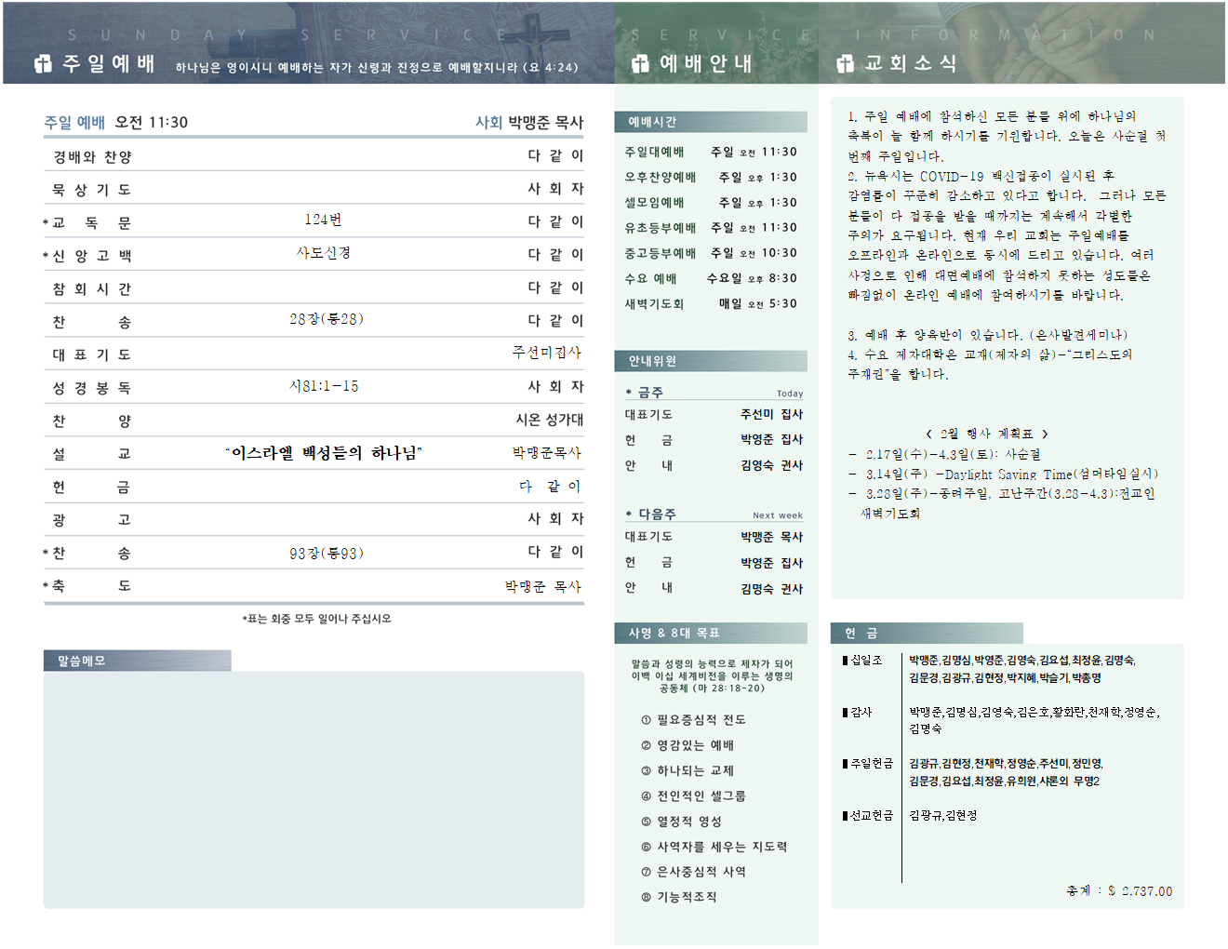The height and width of the screenshot is (949, 1228).
Task: Click goal '⑧ 기능적조직'
Action: pyautogui.click(x=678, y=897)
